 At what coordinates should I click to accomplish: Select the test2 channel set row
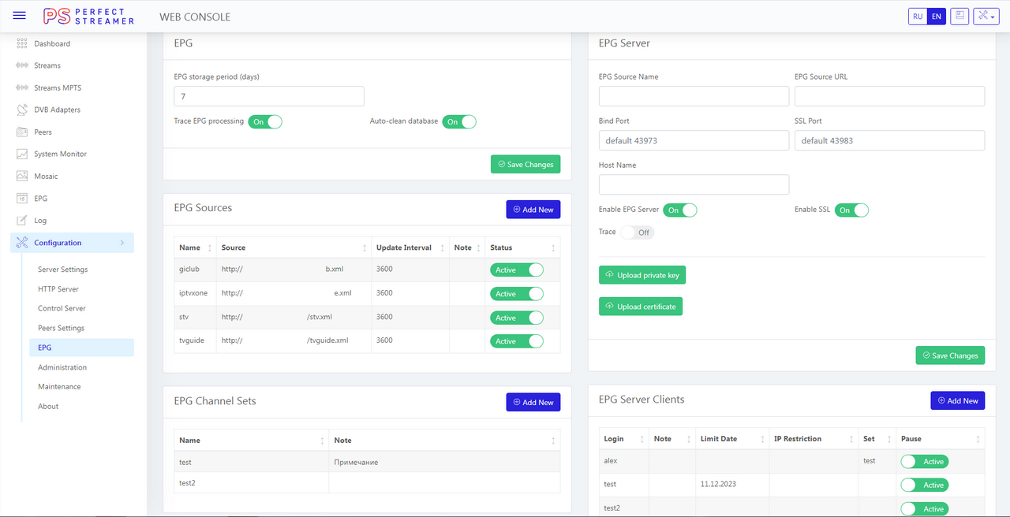pyautogui.click(x=367, y=483)
